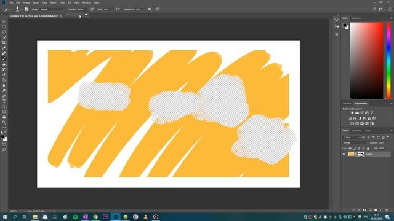The width and height of the screenshot is (394, 221).
Task: Open Spotify from the taskbar
Action: [75, 217]
